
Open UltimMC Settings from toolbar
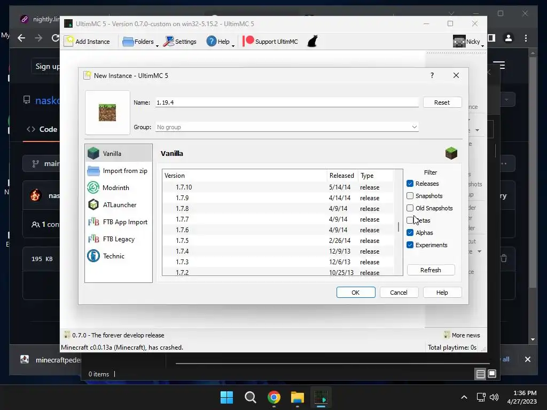180,42
